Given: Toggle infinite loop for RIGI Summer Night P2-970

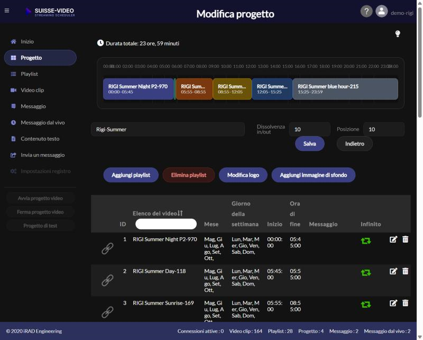Looking at the screenshot, I should 366,240.
